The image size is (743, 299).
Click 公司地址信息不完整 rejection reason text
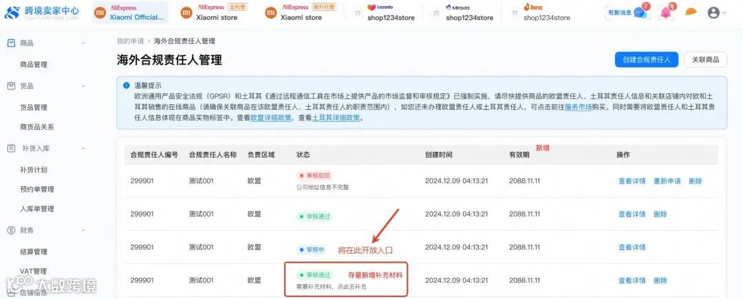tap(322, 188)
